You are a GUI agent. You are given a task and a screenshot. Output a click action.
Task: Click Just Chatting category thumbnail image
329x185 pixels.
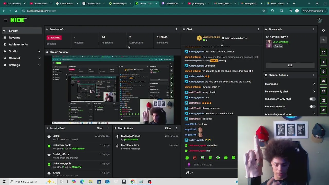[x=269, y=44]
